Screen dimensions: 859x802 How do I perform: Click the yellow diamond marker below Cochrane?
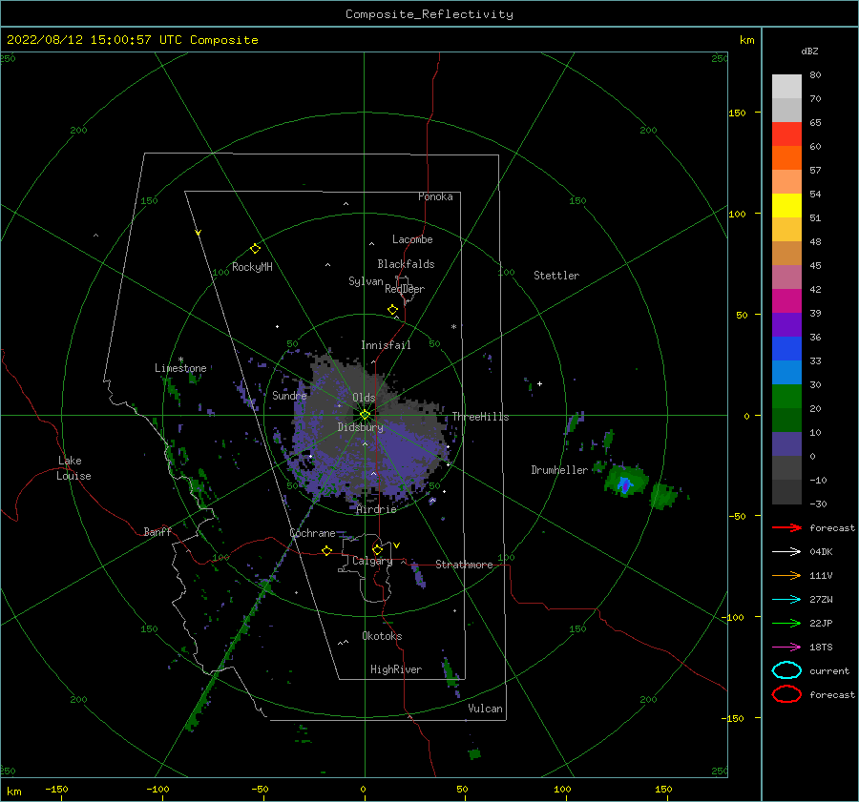(x=326, y=550)
